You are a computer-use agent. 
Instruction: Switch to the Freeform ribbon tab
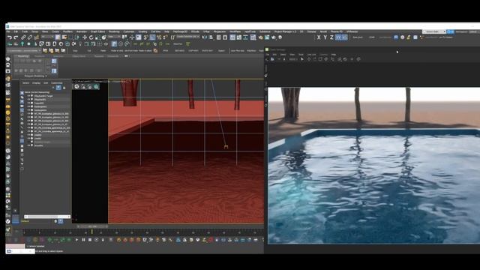(x=40, y=56)
